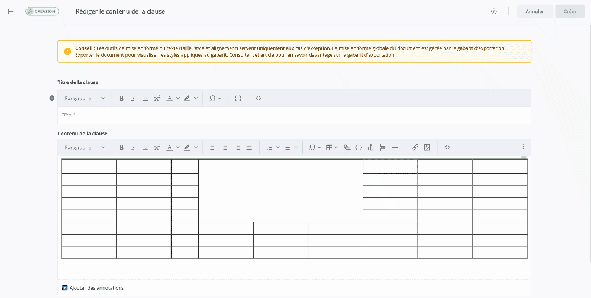Toggle underline in the content toolbar
This screenshot has width=591, height=298.
click(146, 147)
